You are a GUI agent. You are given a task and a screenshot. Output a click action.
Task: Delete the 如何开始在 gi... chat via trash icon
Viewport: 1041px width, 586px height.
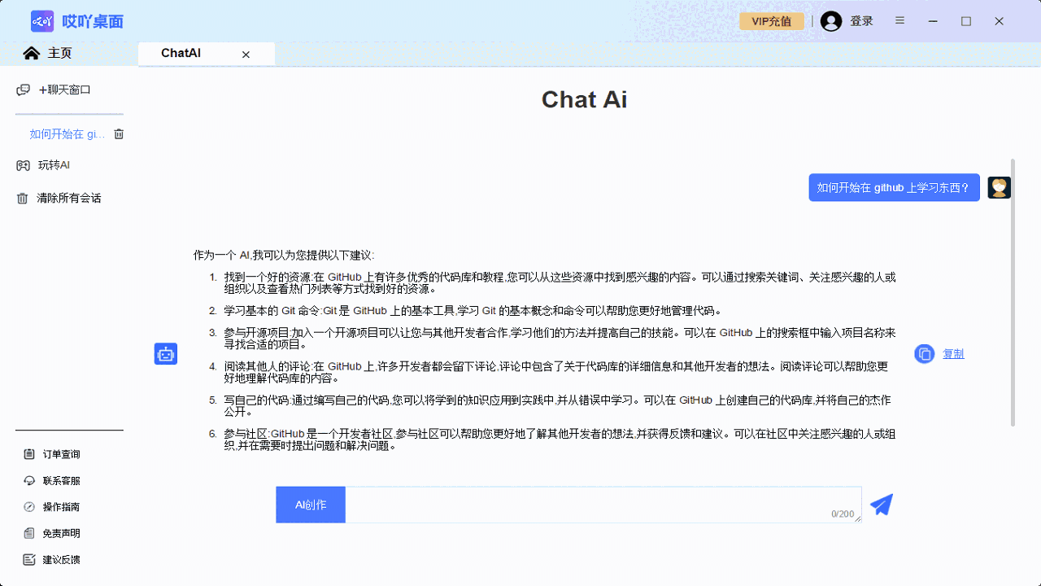[x=119, y=133]
